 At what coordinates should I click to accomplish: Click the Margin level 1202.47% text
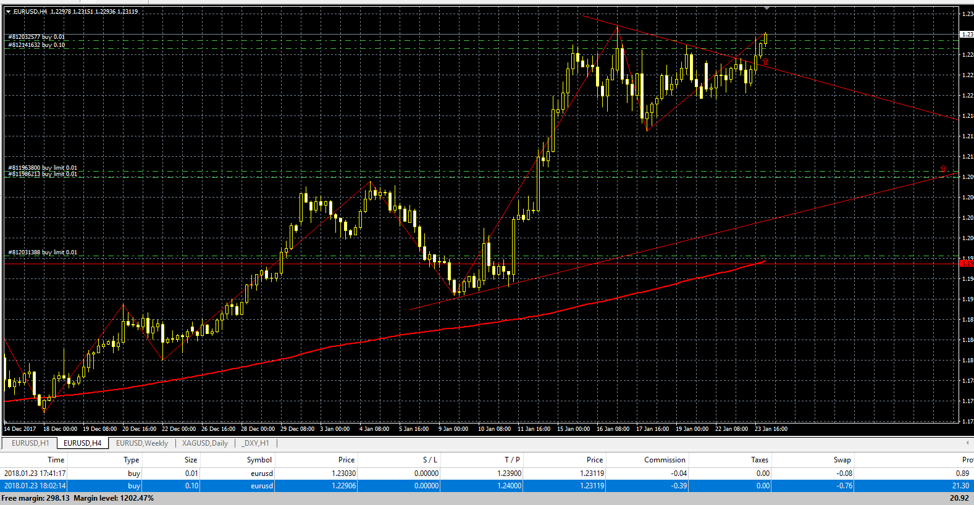[114, 498]
